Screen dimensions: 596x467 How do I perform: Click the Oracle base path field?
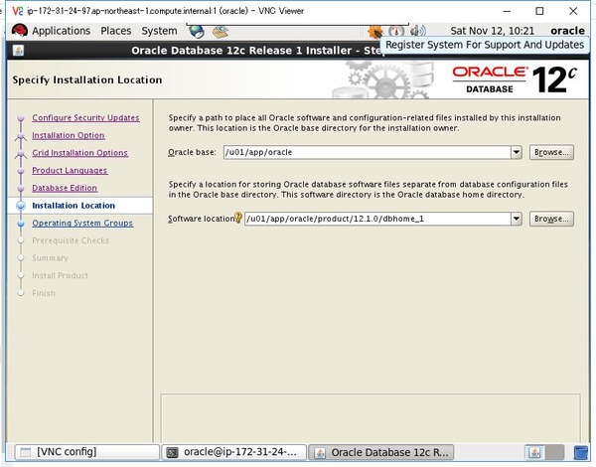point(368,152)
